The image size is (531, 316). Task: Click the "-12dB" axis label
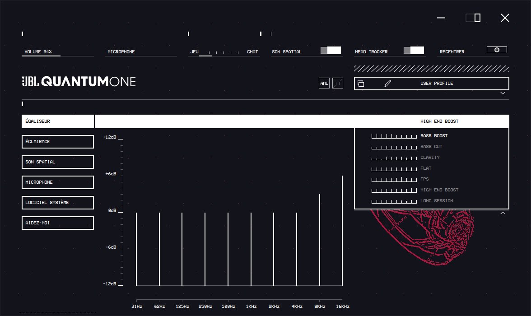(x=110, y=284)
